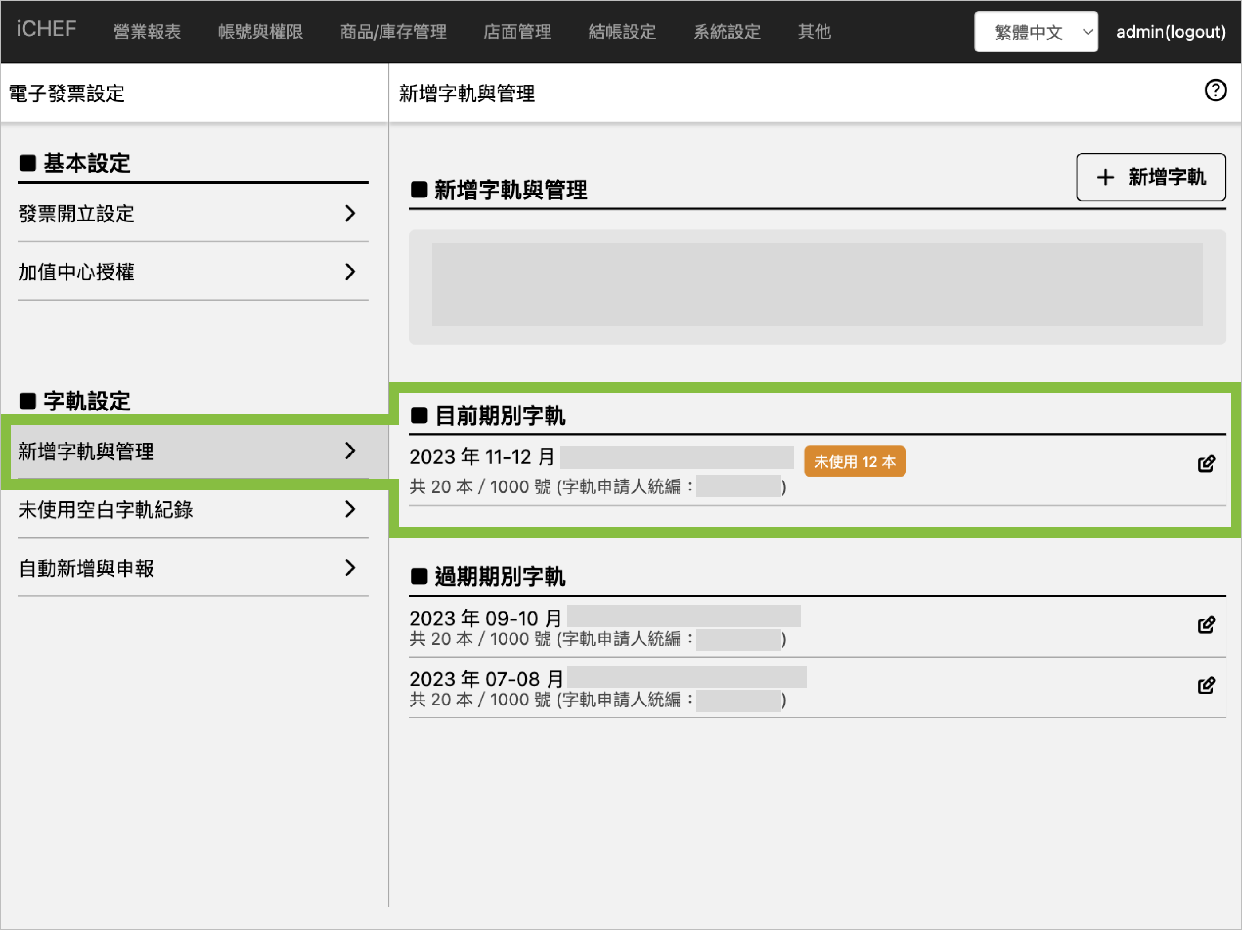This screenshot has width=1242, height=930.
Task: Open the 帳號與權限 menu
Action: pyautogui.click(x=260, y=32)
